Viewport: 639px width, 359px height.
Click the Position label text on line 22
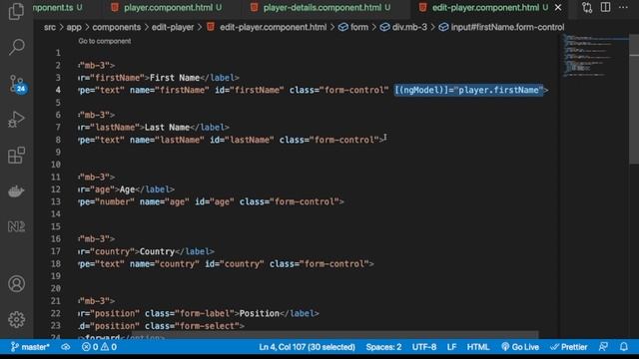click(260, 313)
